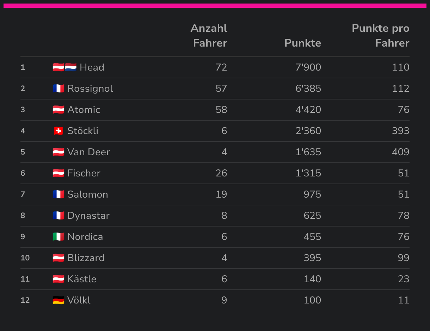Click the Punkte pro Fahrer header
Viewport: 430px width, 331px height.
click(381, 36)
